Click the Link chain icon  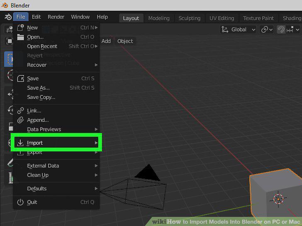pyautogui.click(x=20, y=111)
